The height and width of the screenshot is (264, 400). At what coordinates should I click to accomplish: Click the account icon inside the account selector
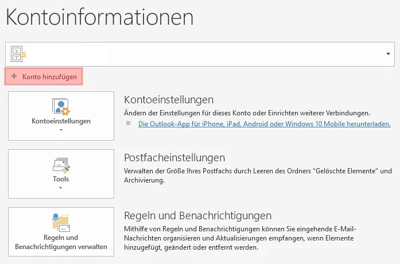19,54
